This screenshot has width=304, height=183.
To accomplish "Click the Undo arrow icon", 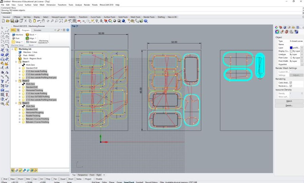I will click(x=39, y=21).
